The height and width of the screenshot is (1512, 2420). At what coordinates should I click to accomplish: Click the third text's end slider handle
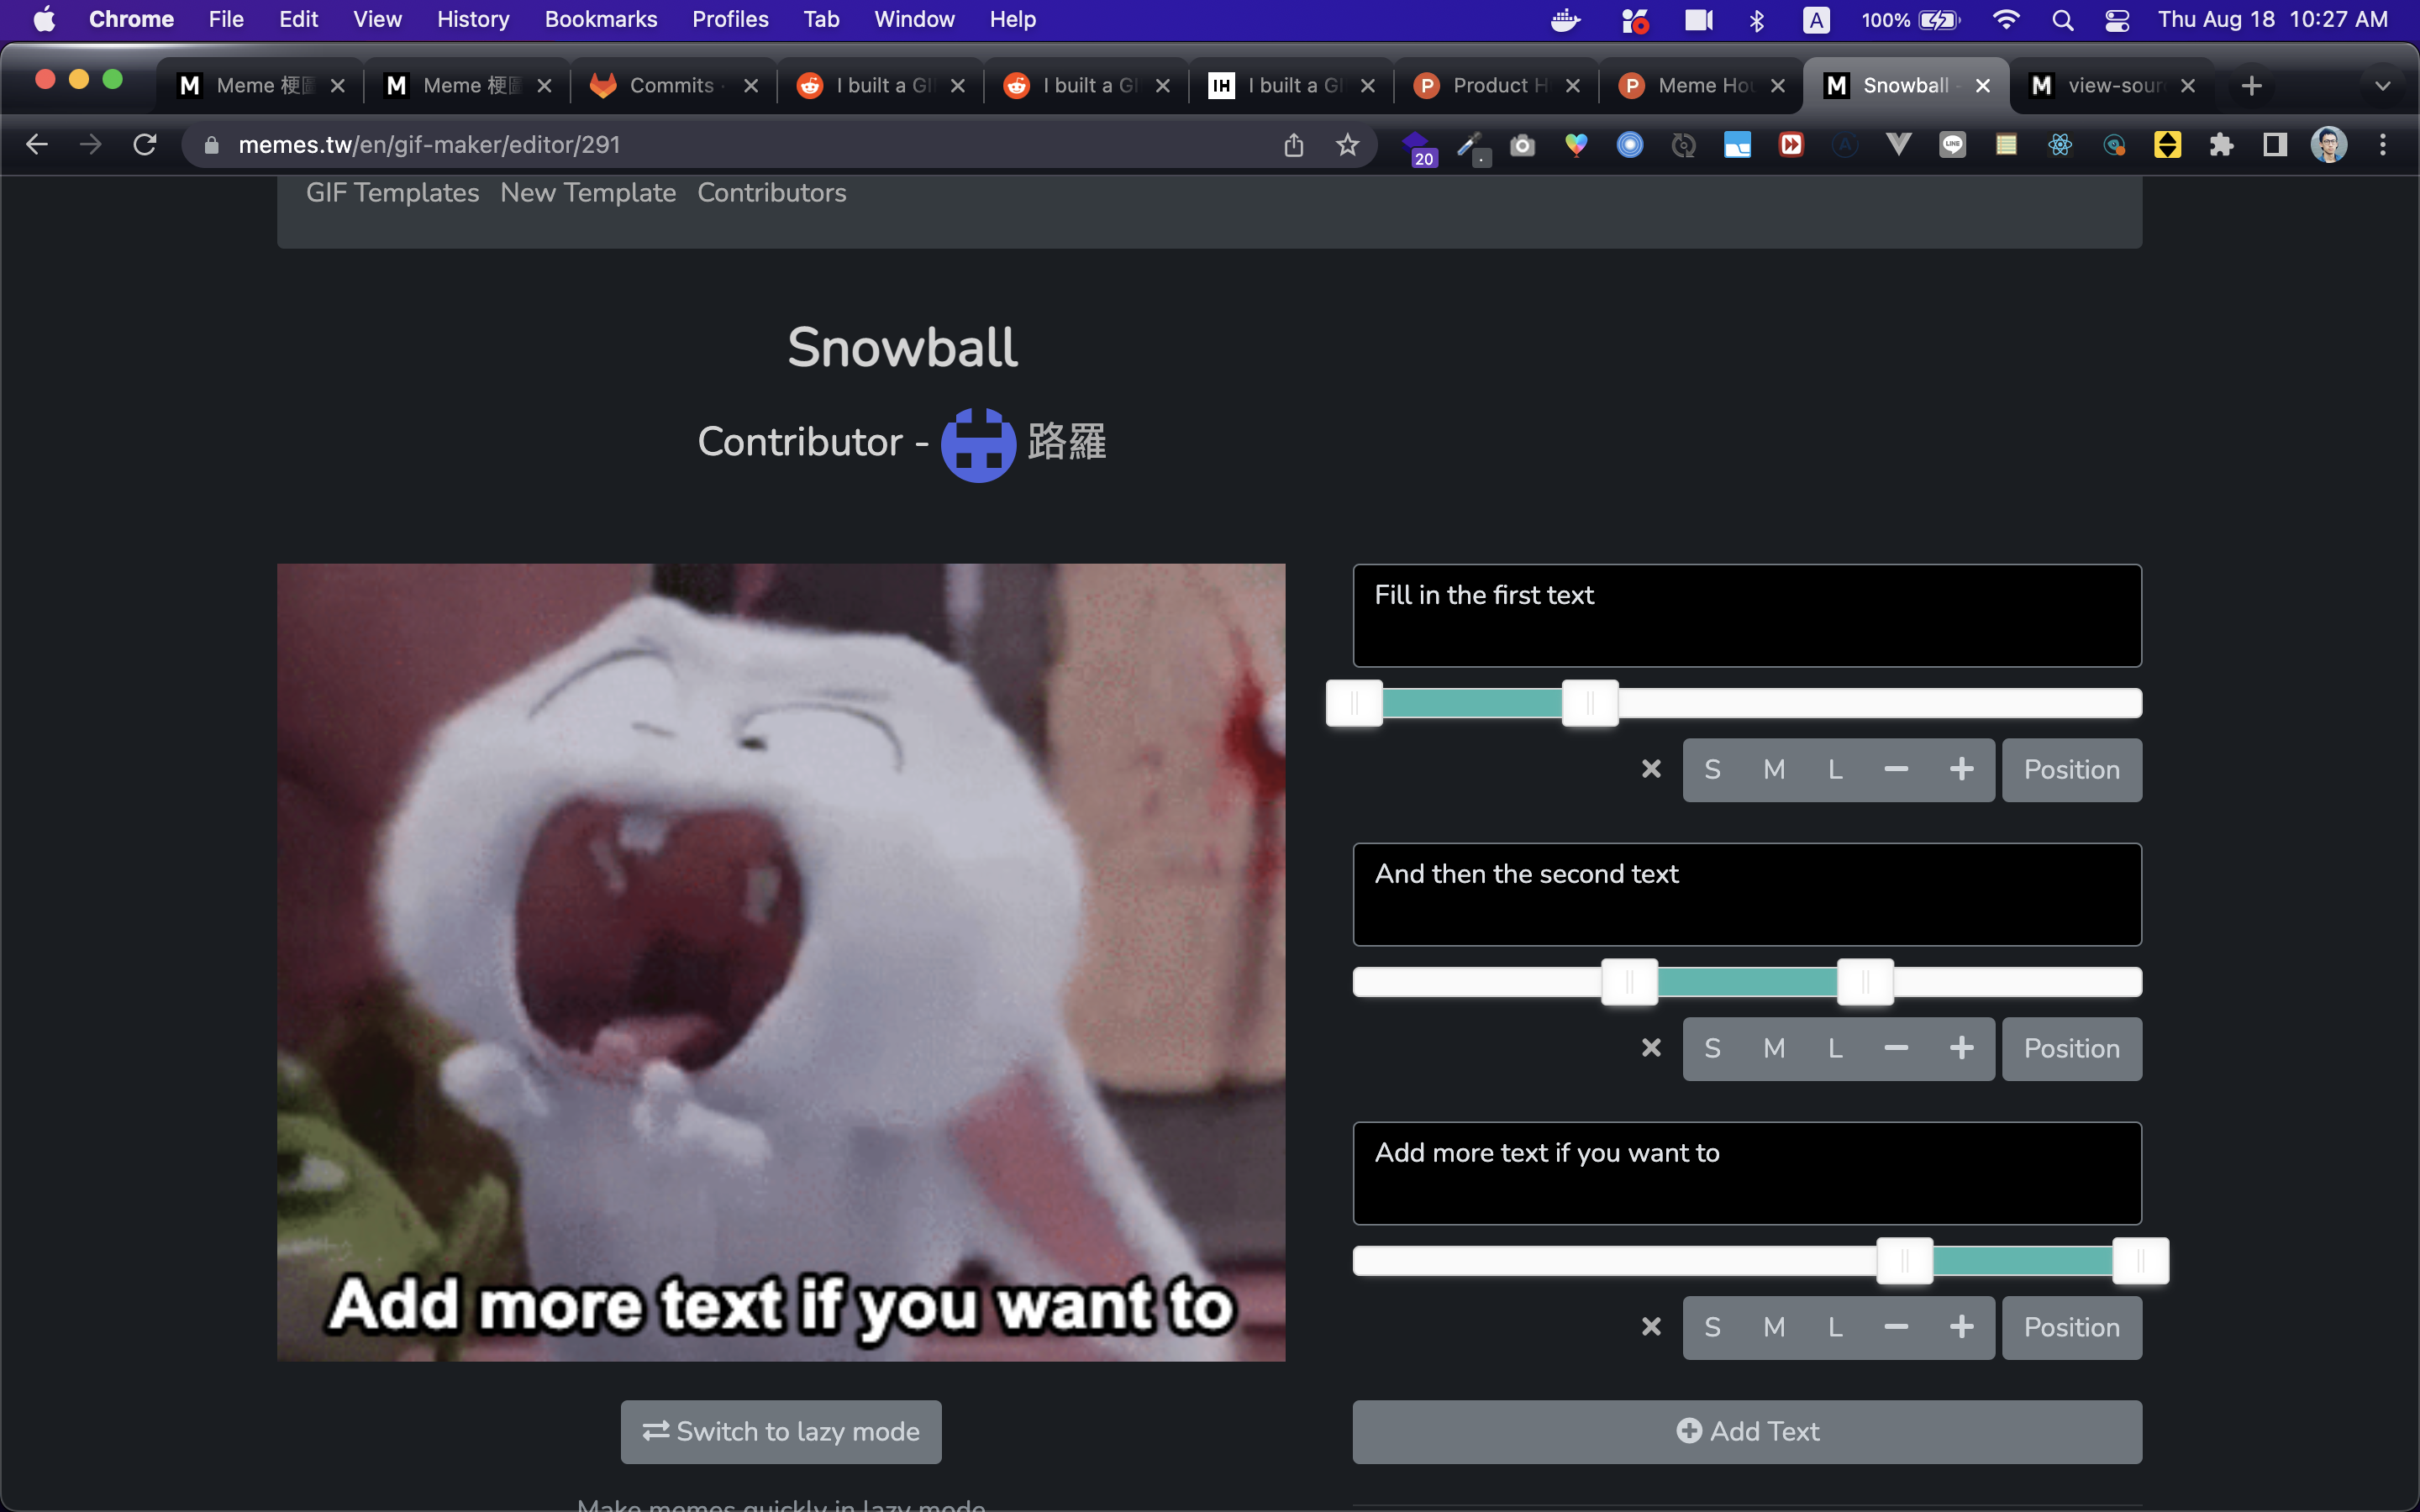point(2140,1261)
